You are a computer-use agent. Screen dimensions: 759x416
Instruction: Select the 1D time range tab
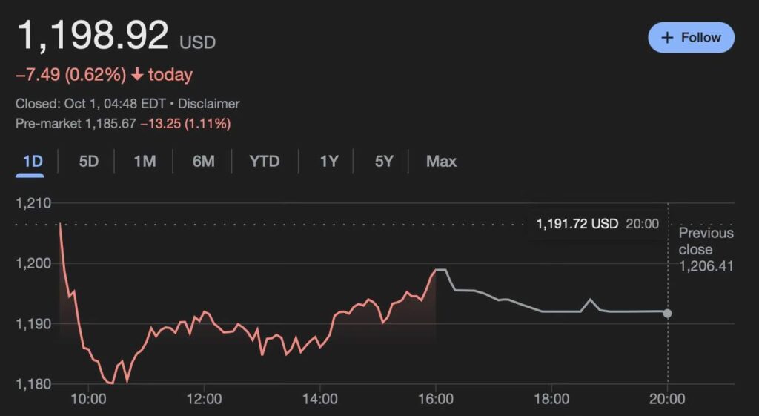point(33,161)
